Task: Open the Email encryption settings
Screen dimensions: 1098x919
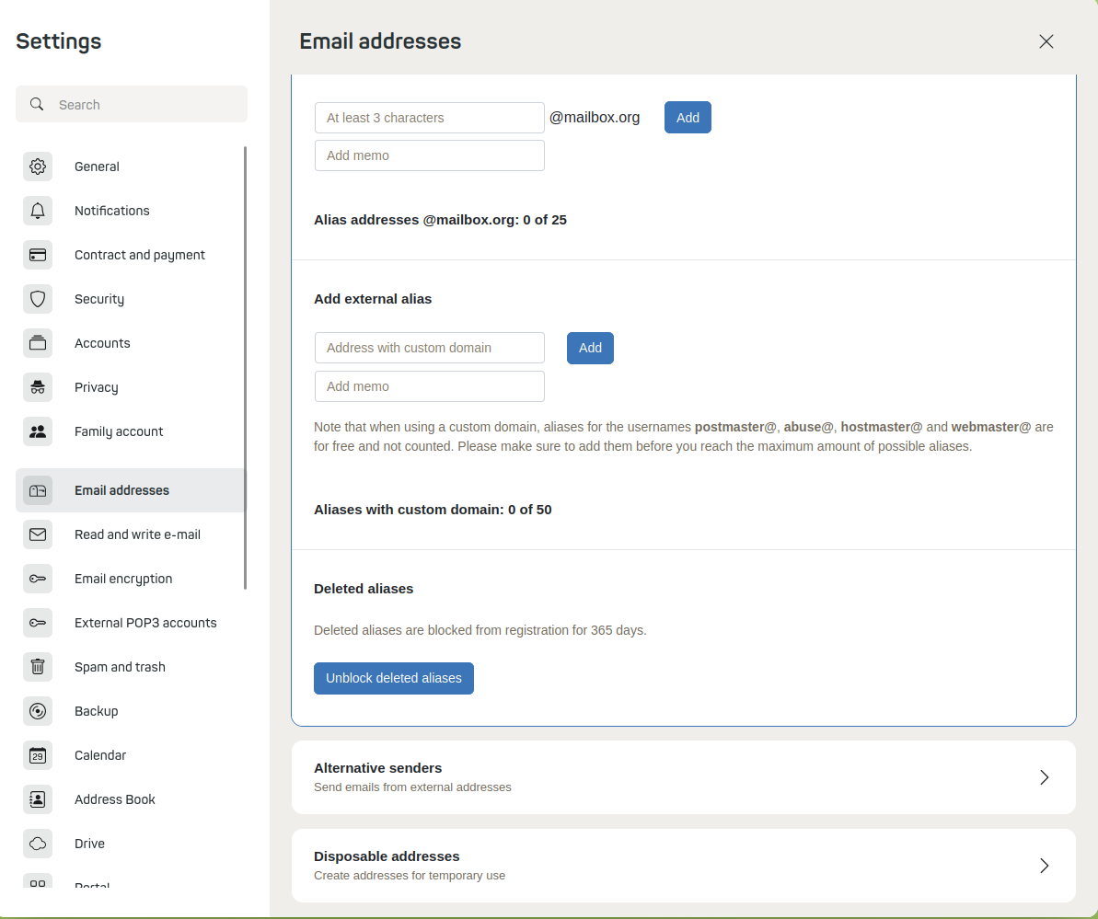Action: (x=123, y=579)
